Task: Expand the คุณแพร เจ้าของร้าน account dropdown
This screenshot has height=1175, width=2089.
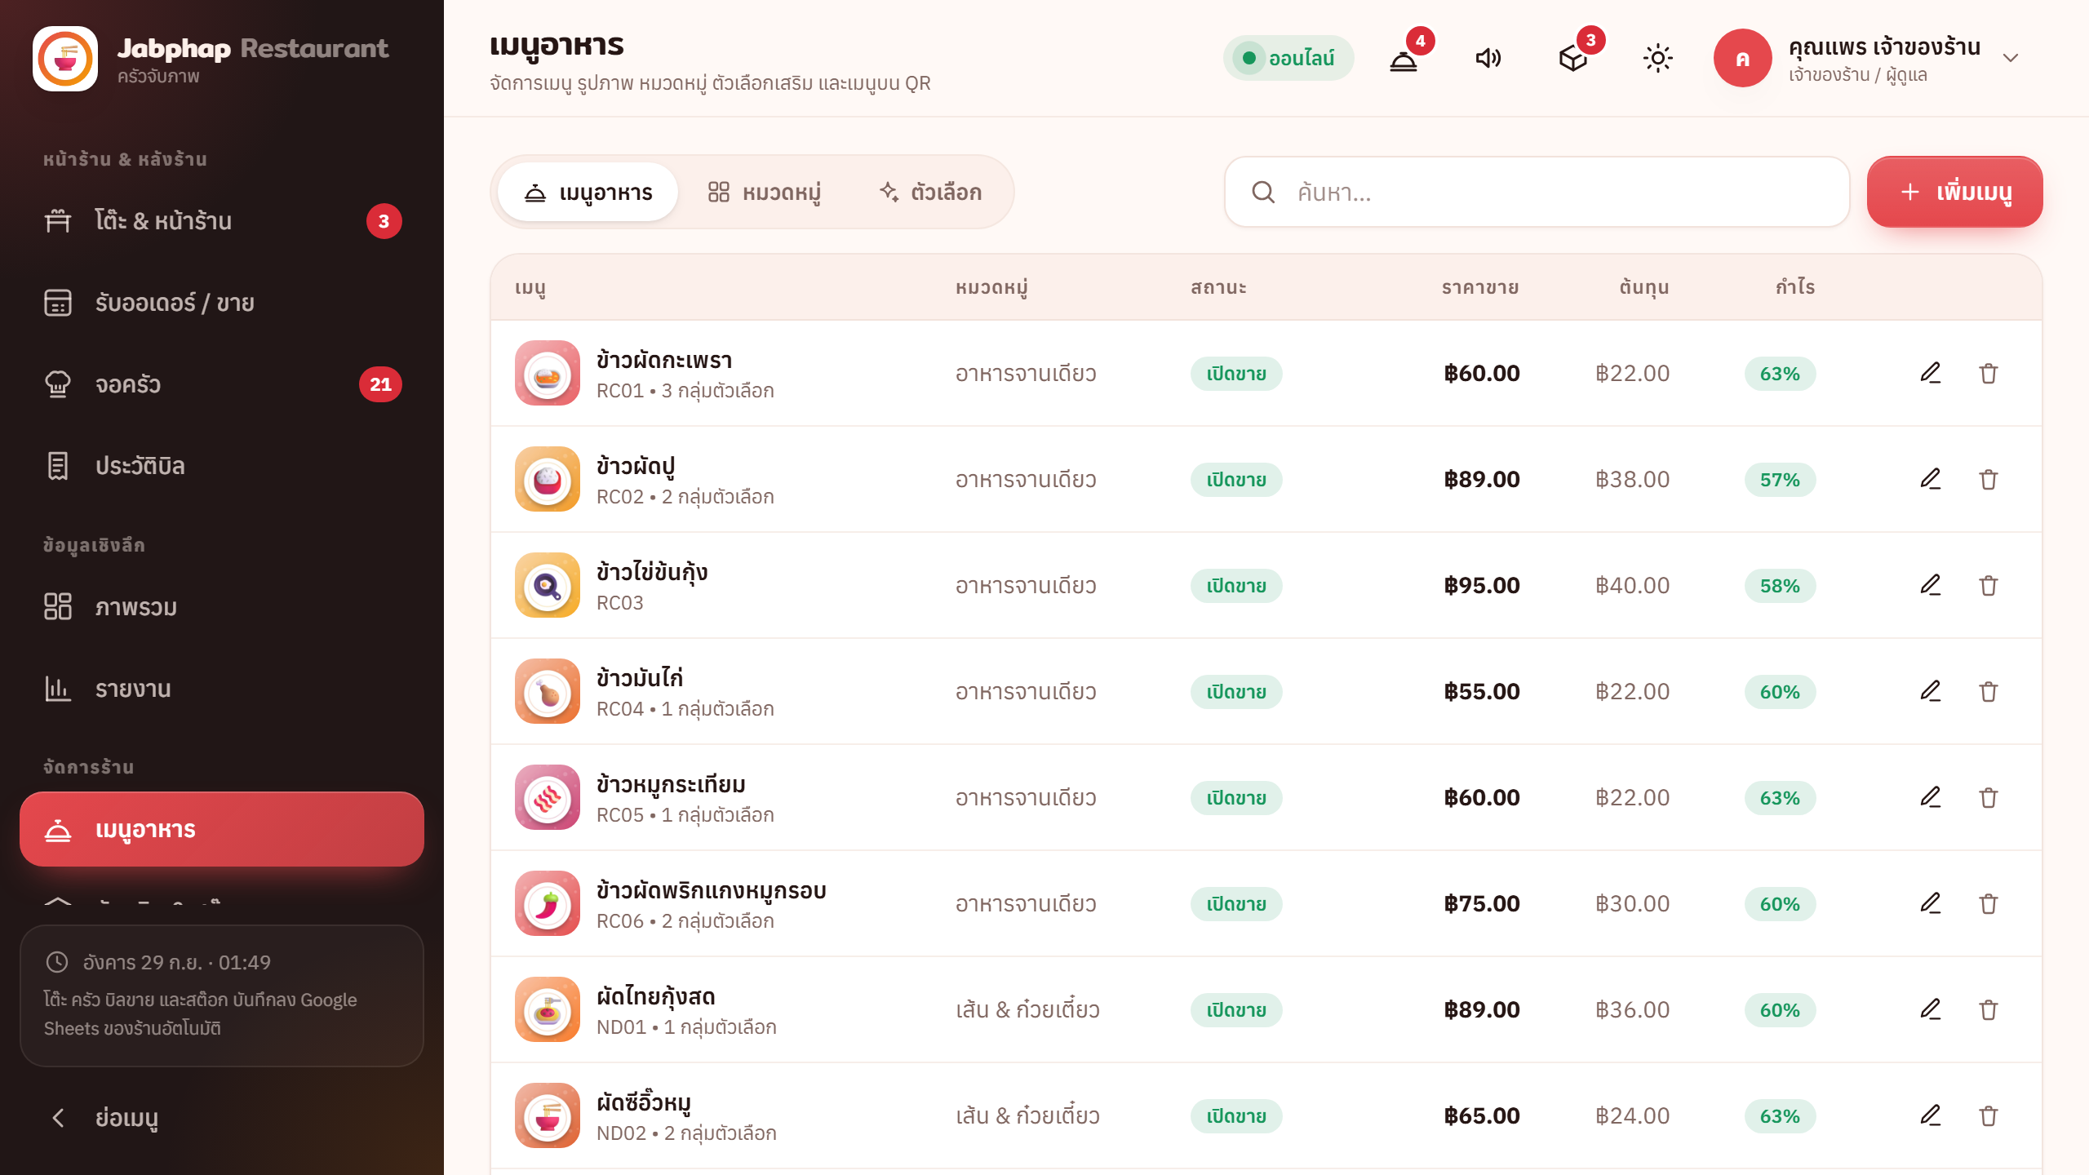Action: click(x=1869, y=58)
